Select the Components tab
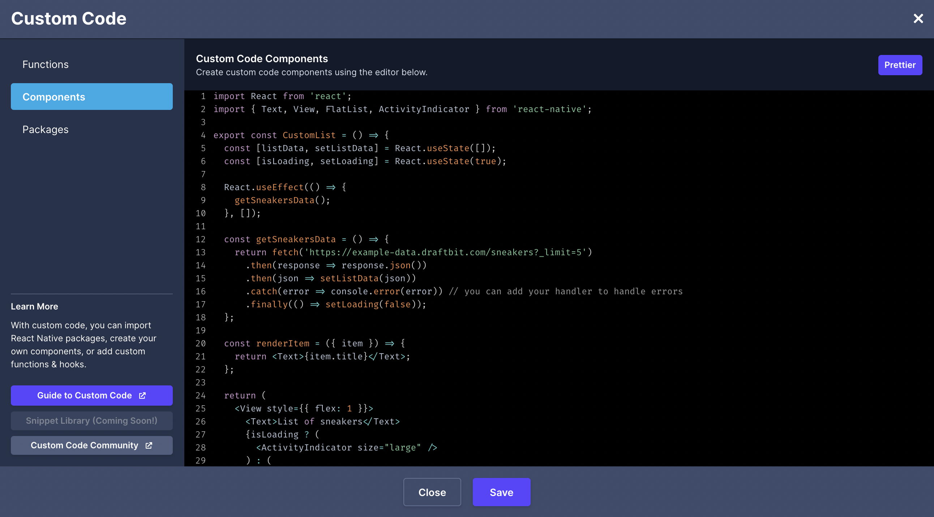This screenshot has width=934, height=517. click(x=92, y=97)
